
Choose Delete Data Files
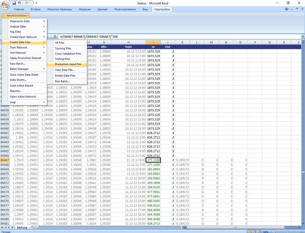[67, 76]
